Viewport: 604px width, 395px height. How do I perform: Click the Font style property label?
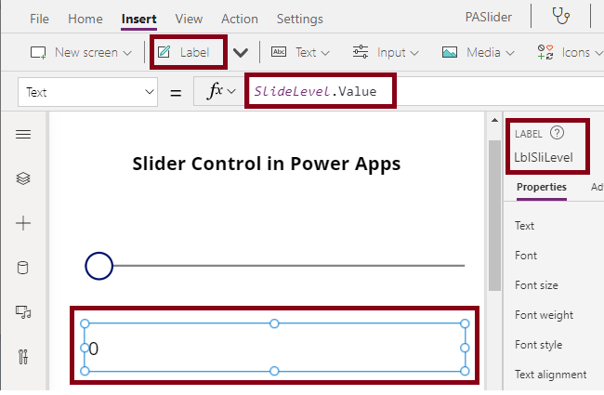(539, 345)
